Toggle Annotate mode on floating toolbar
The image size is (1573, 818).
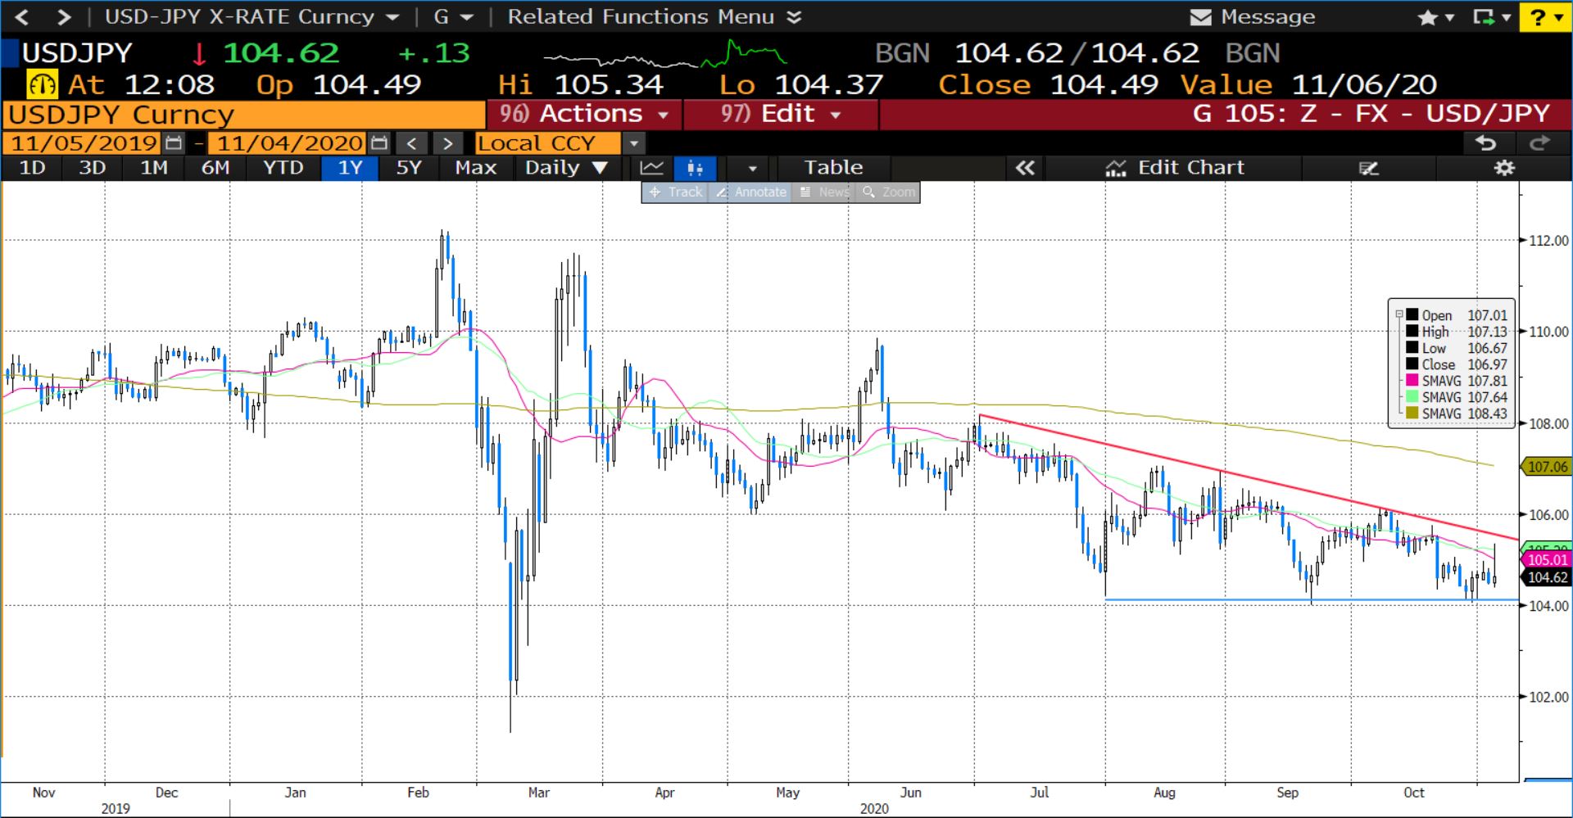[750, 192]
